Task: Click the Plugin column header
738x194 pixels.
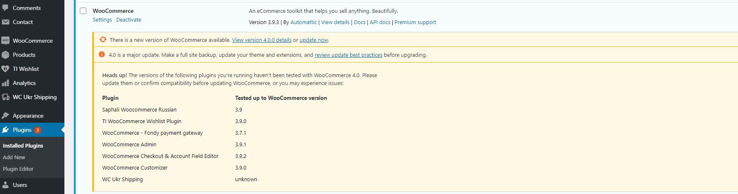Action: 111,98
